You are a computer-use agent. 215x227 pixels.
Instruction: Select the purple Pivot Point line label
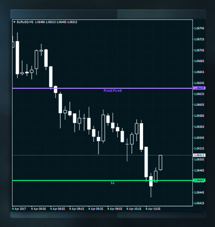click(112, 91)
